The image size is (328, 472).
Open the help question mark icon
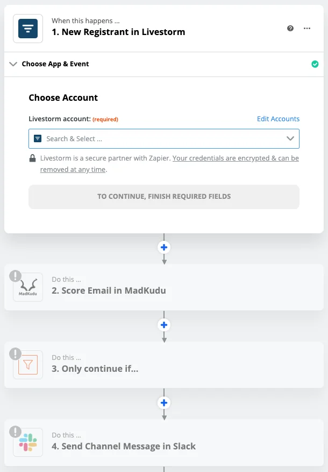(290, 29)
